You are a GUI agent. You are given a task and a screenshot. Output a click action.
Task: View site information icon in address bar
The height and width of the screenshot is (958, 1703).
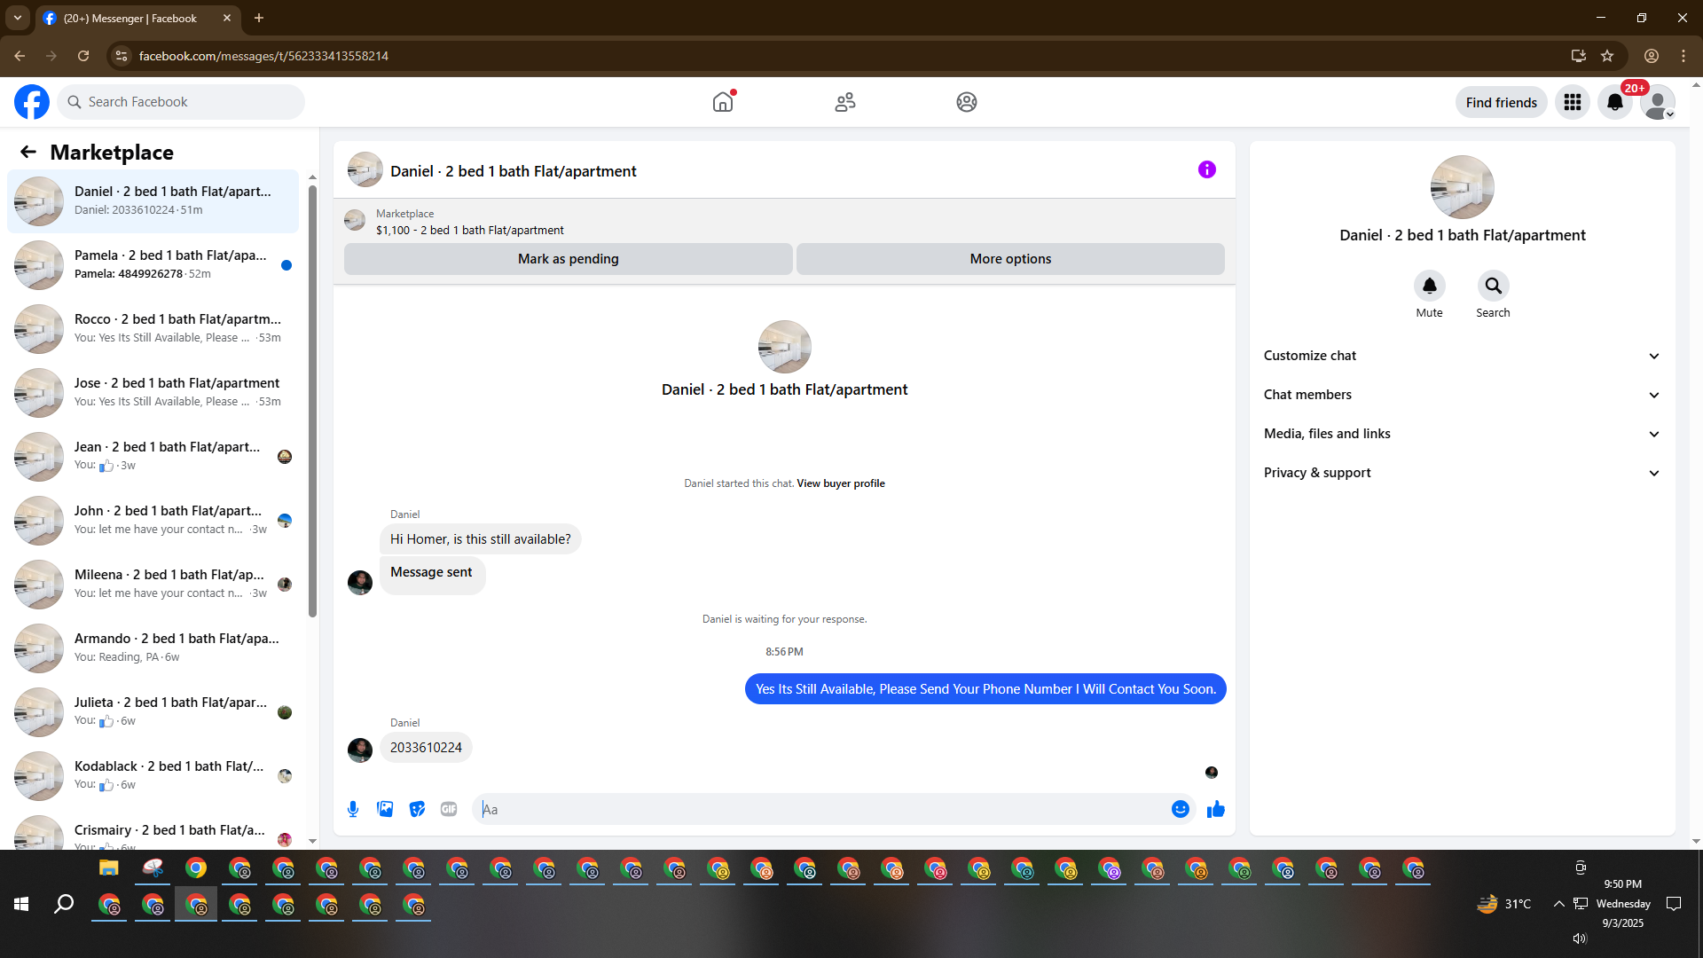[x=122, y=56]
